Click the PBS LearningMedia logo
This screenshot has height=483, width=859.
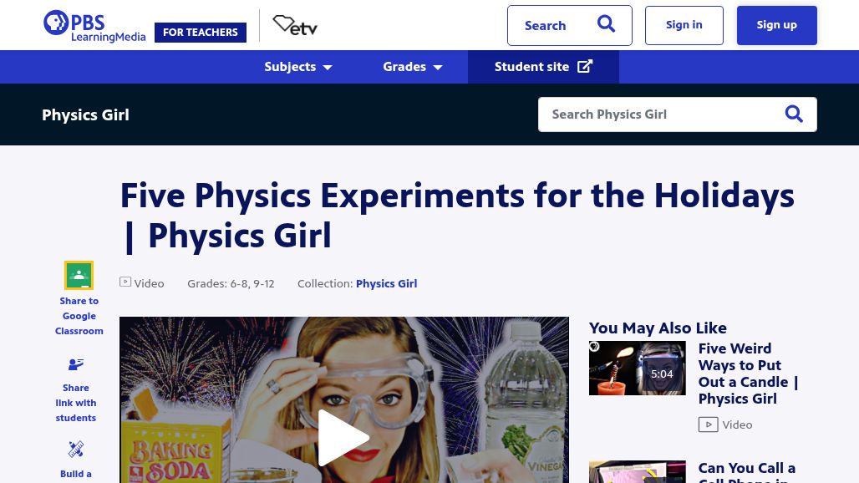tap(94, 26)
